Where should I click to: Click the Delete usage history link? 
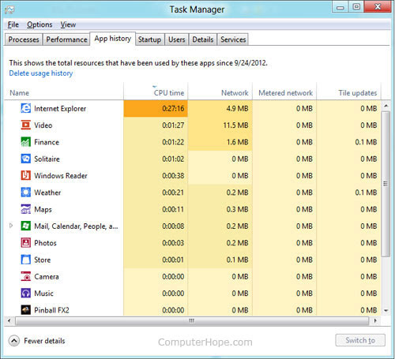41,73
